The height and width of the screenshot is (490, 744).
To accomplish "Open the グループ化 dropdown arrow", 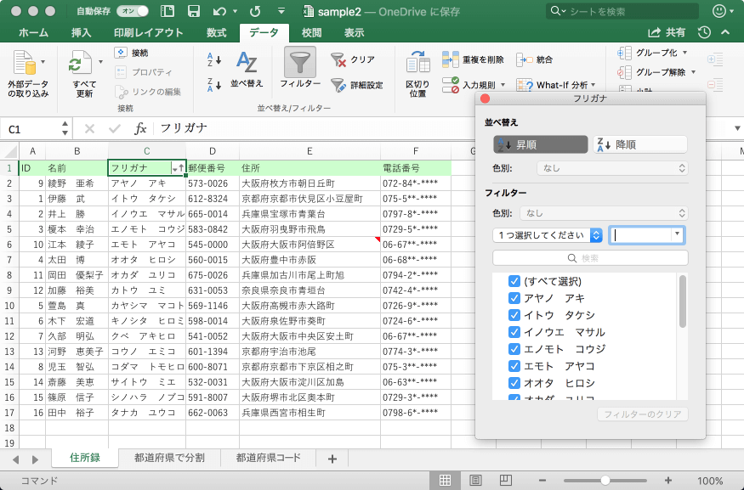I will point(684,53).
